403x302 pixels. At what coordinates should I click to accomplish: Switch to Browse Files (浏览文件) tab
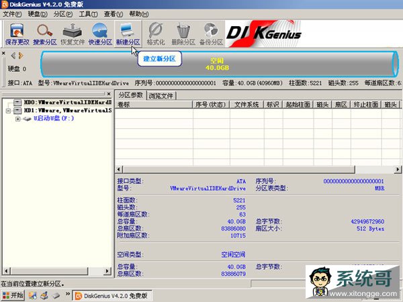click(x=161, y=96)
